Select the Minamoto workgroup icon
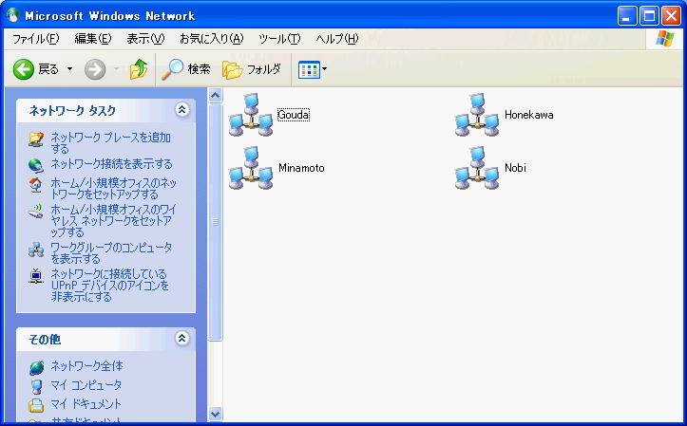This screenshot has height=426, width=687. 251,168
